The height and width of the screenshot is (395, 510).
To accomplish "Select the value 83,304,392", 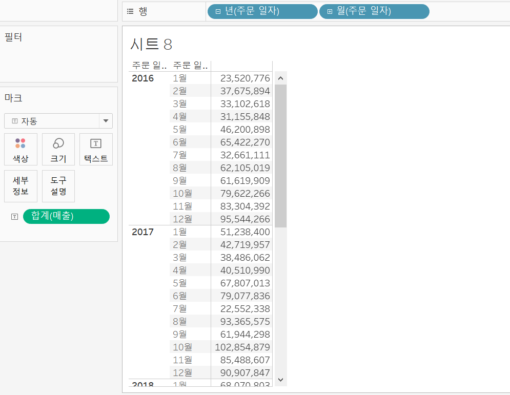I will [245, 206].
